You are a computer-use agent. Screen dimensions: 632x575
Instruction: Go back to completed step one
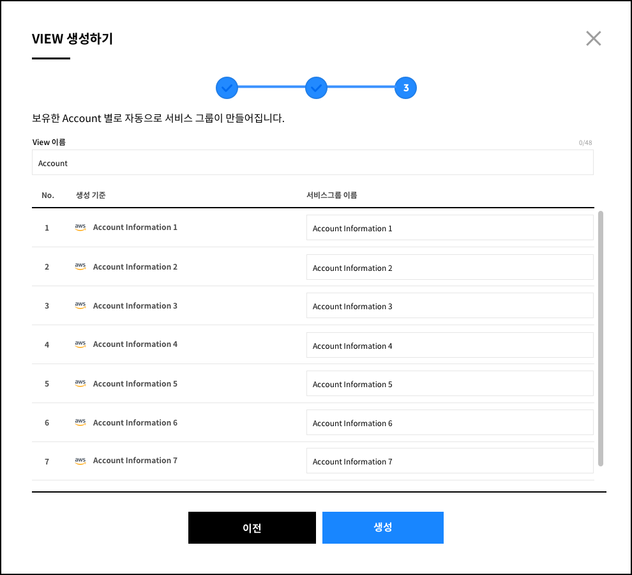[x=227, y=88]
